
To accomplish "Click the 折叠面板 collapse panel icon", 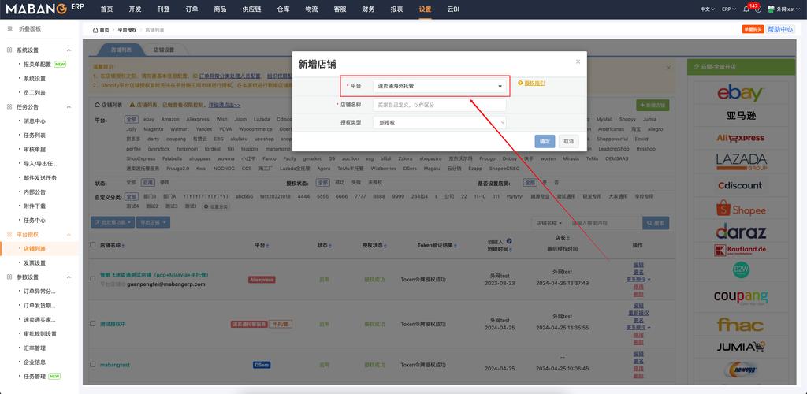I will [9, 29].
